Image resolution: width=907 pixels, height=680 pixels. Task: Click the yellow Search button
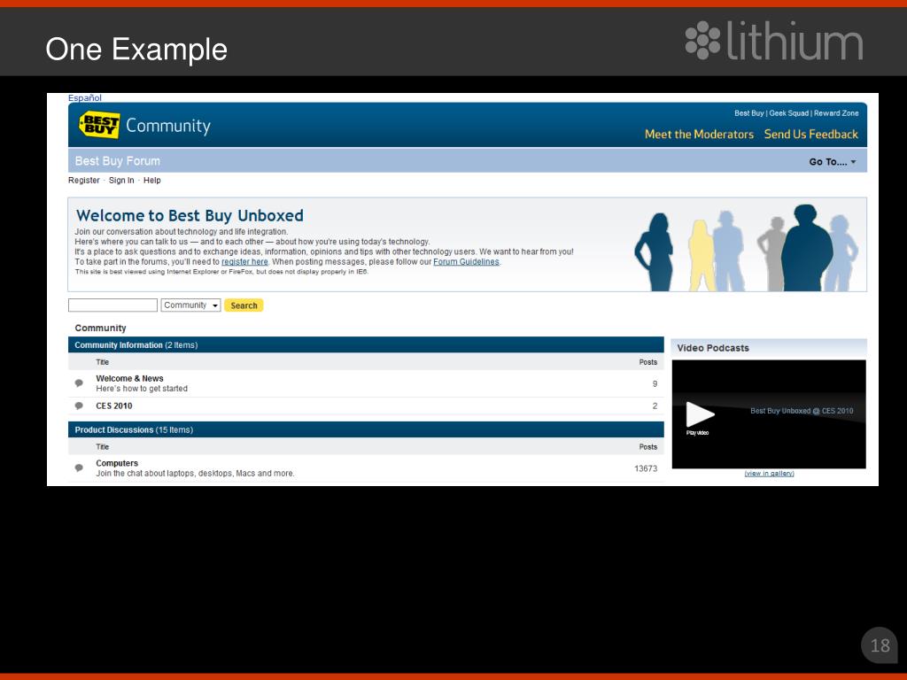click(244, 305)
